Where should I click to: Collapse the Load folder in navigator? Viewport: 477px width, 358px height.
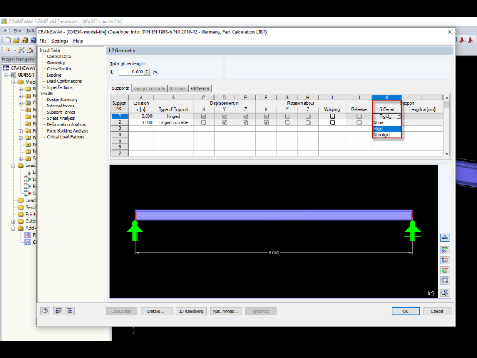tap(13, 166)
